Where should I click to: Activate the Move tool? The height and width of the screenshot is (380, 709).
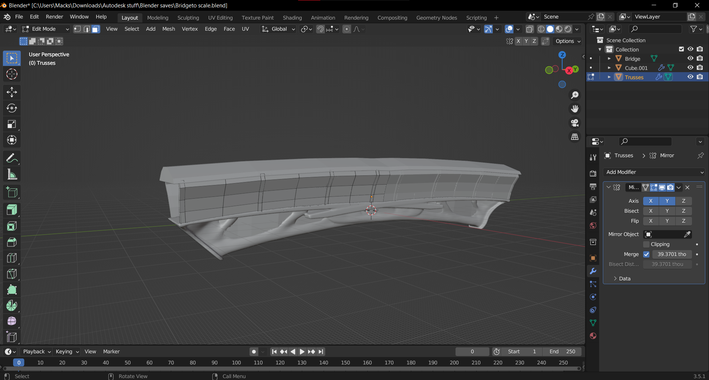(12, 92)
